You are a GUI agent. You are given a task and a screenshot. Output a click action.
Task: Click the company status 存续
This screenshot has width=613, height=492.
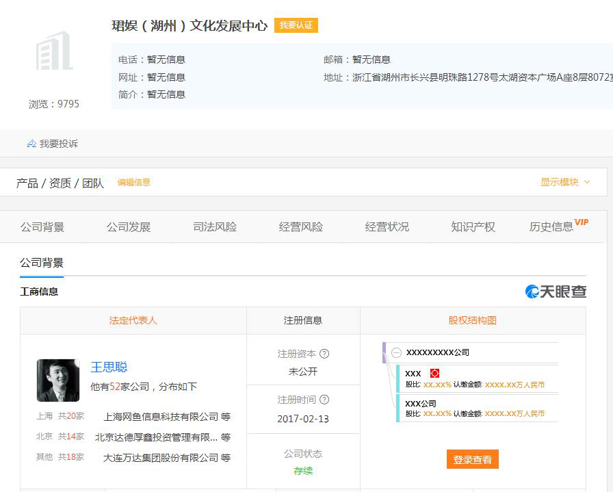[x=303, y=471]
